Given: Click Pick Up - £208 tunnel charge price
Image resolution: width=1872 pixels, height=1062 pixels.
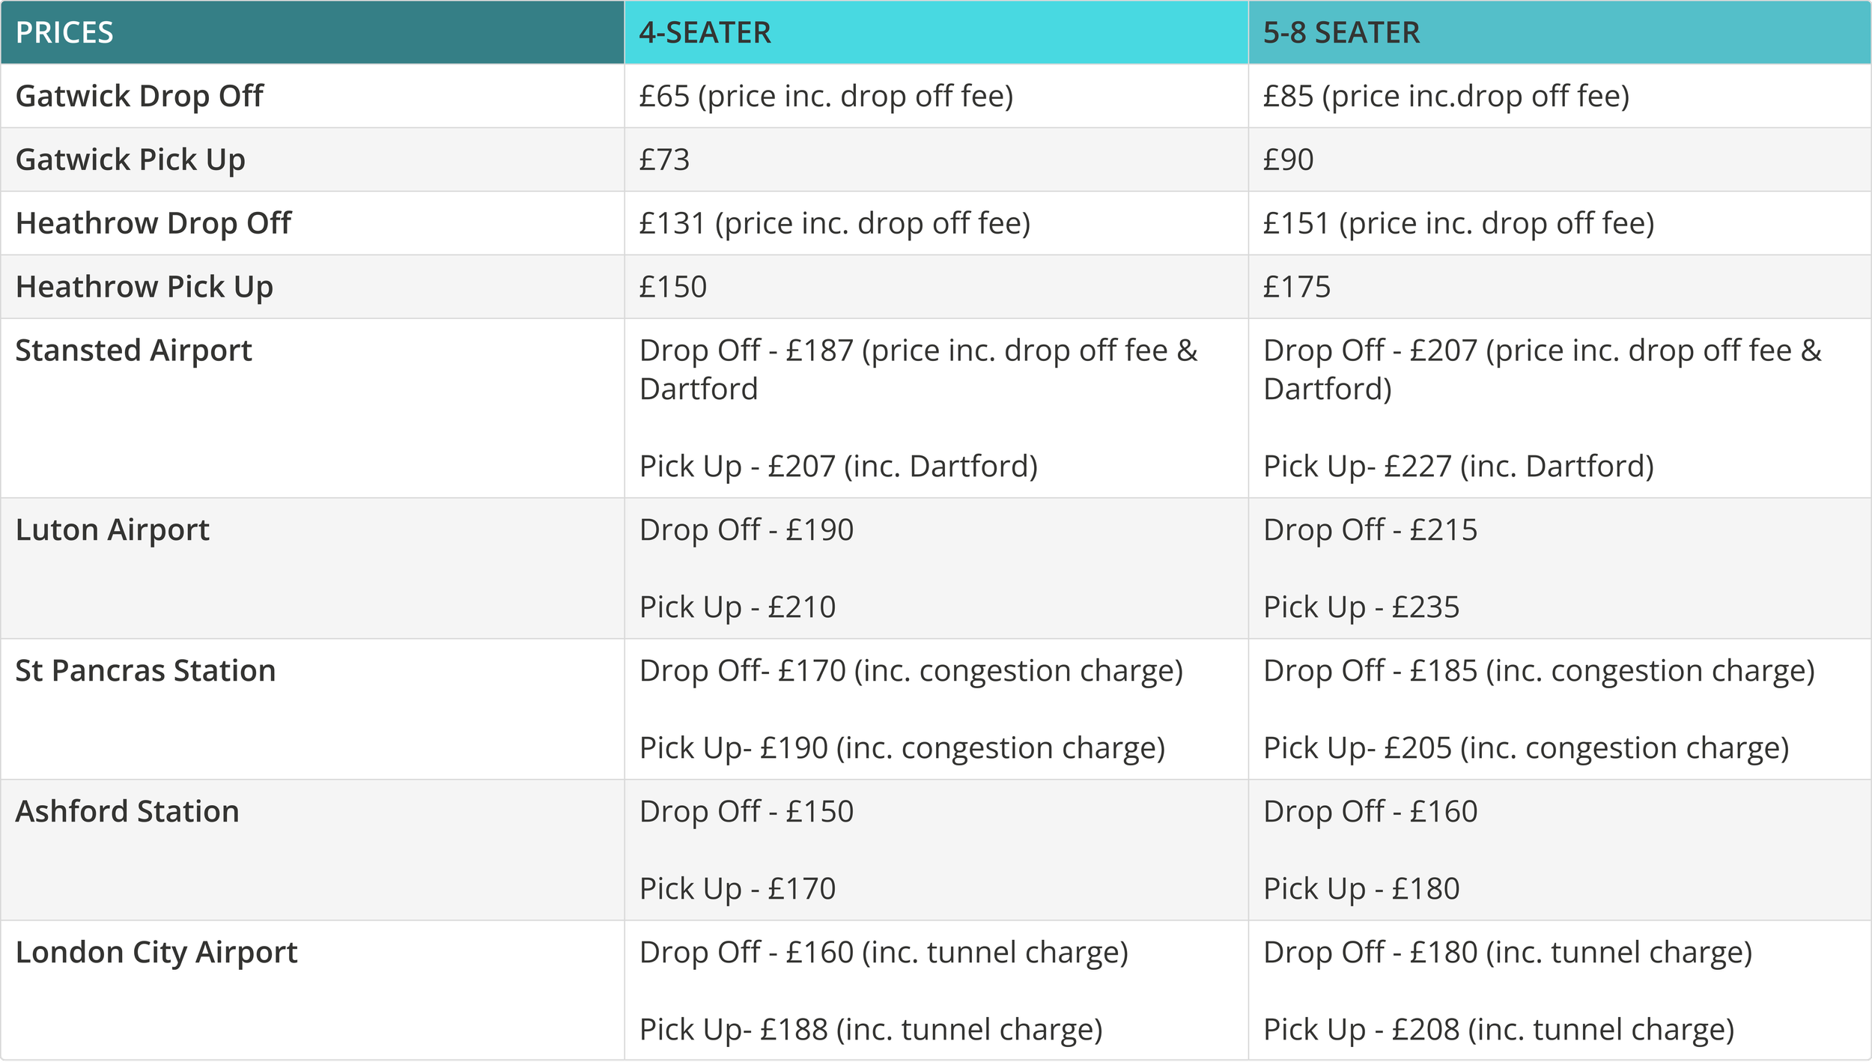Looking at the screenshot, I should (1498, 1029).
